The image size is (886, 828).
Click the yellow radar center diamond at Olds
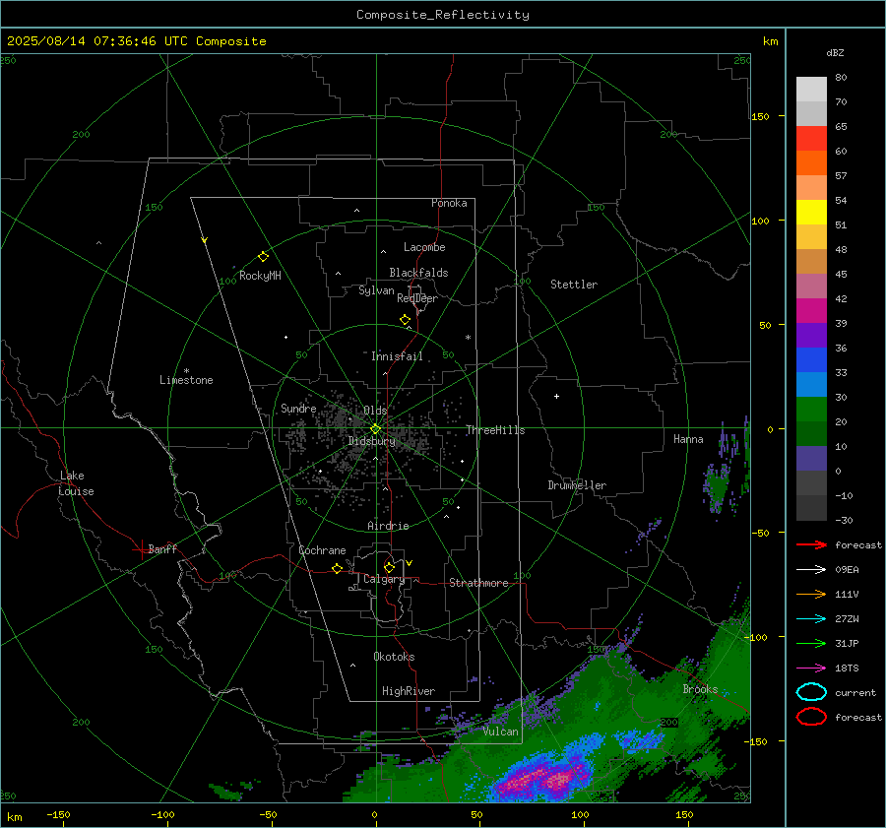375,429
